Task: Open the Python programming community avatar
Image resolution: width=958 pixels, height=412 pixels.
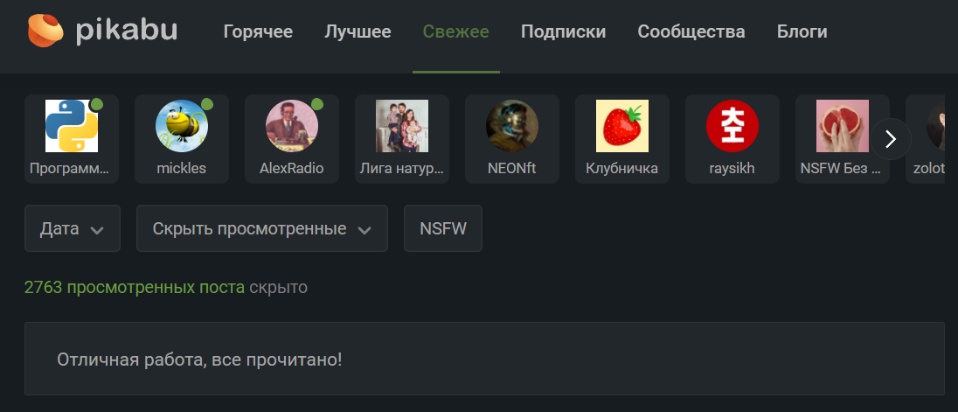Action: click(x=72, y=126)
